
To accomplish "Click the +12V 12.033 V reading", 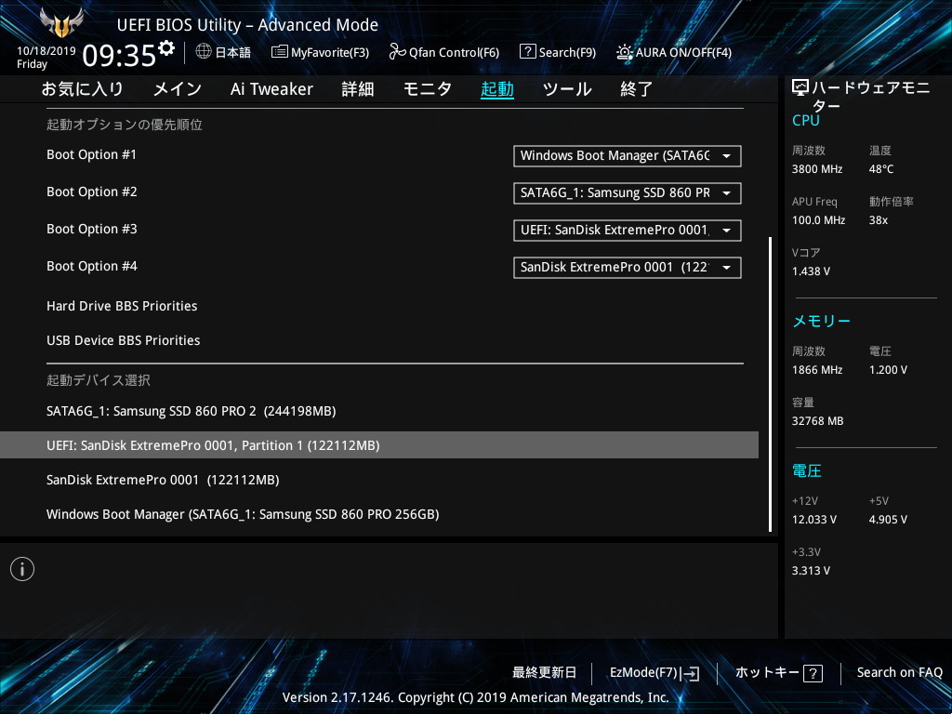I will click(813, 520).
